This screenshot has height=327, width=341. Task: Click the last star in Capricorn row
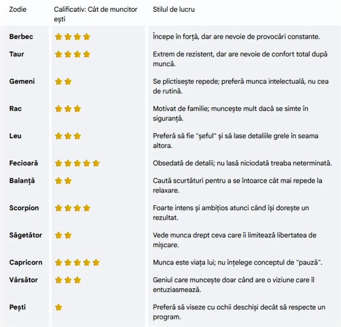point(96,262)
